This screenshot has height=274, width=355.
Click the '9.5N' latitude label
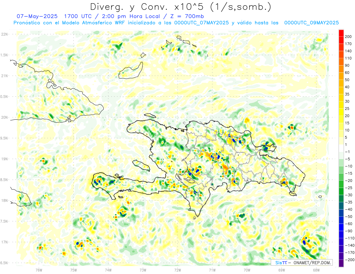pos(4,138)
